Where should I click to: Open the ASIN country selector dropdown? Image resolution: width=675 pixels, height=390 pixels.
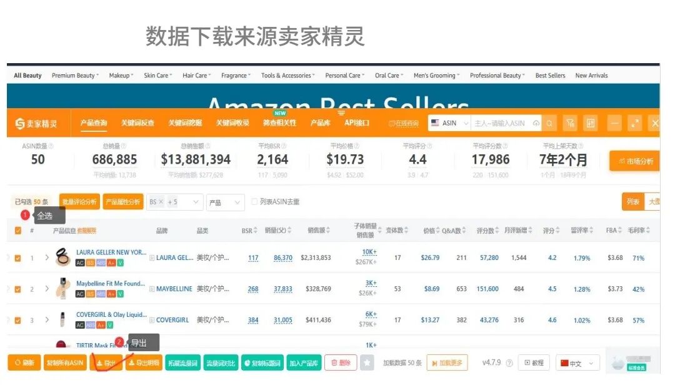click(449, 123)
